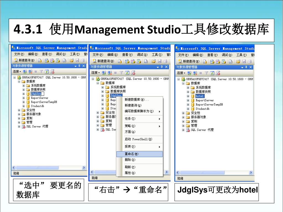Open 策略 submenu in context menu
The width and height of the screenshot is (283, 212).
139,126
